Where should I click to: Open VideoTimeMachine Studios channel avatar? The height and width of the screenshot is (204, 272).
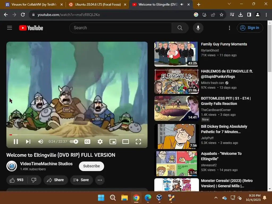click(12, 166)
